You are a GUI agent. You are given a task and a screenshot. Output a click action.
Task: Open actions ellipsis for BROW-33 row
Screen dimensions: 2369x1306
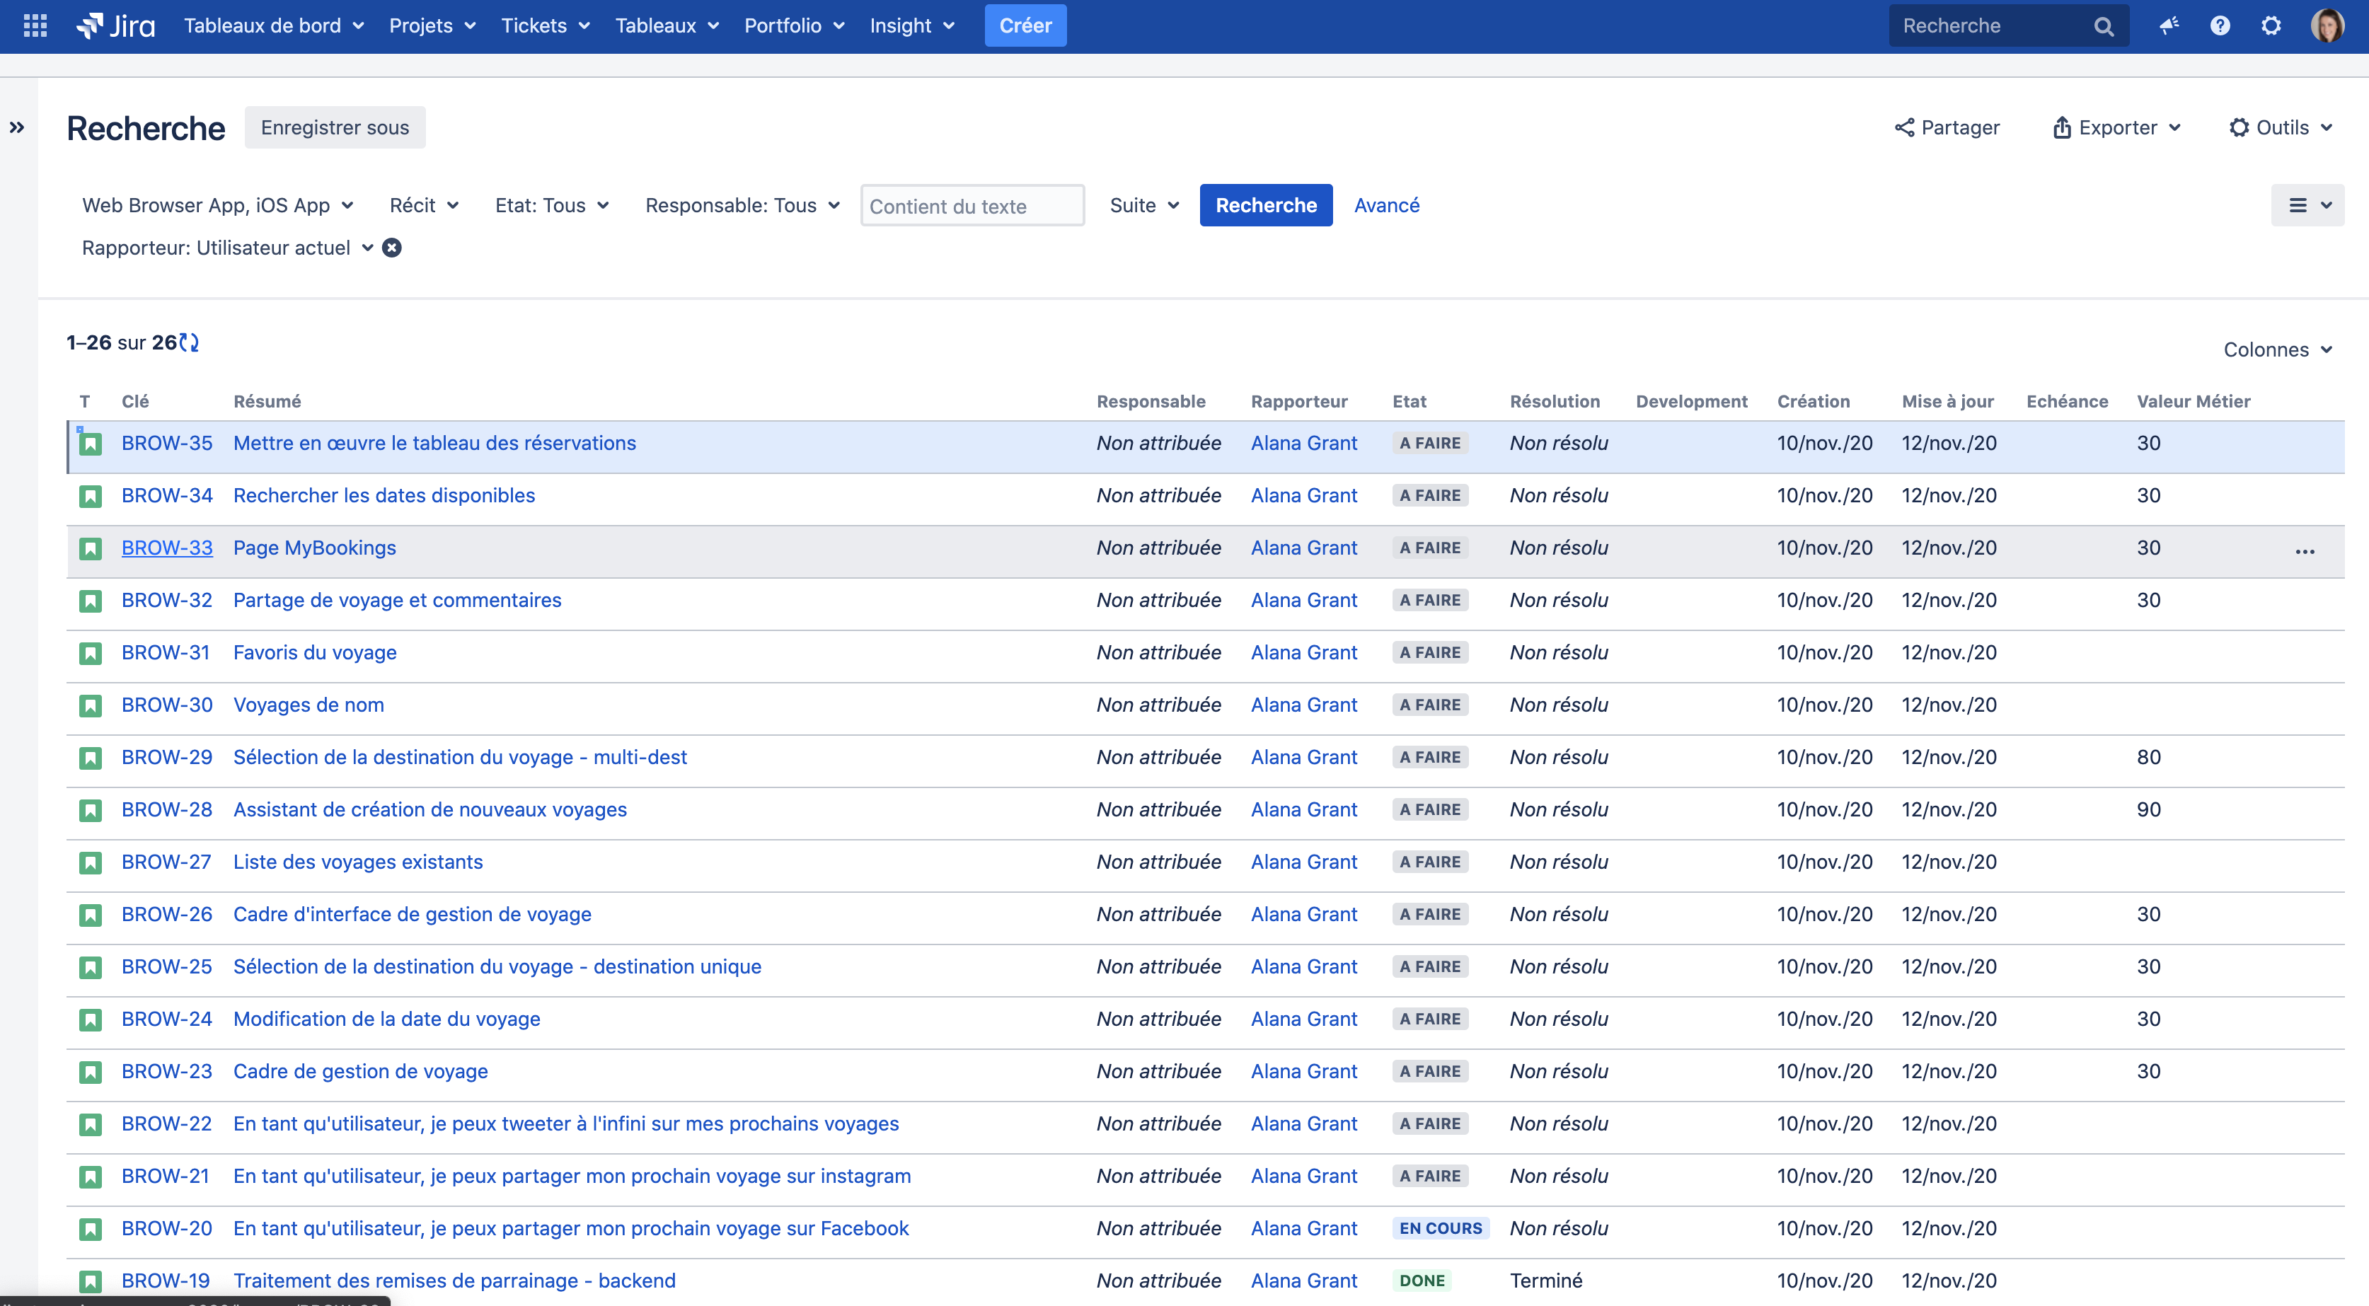tap(2304, 551)
